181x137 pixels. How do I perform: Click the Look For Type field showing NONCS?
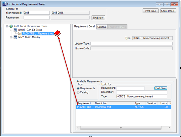pos(142,96)
